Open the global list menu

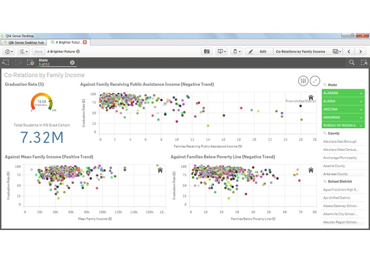click(x=23, y=52)
